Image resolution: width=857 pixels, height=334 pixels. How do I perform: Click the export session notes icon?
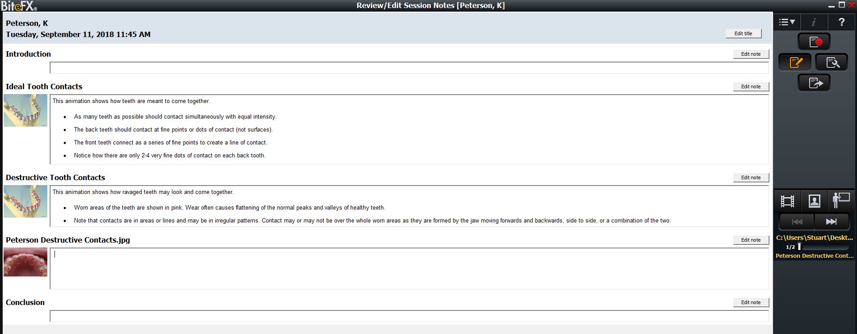(x=814, y=83)
